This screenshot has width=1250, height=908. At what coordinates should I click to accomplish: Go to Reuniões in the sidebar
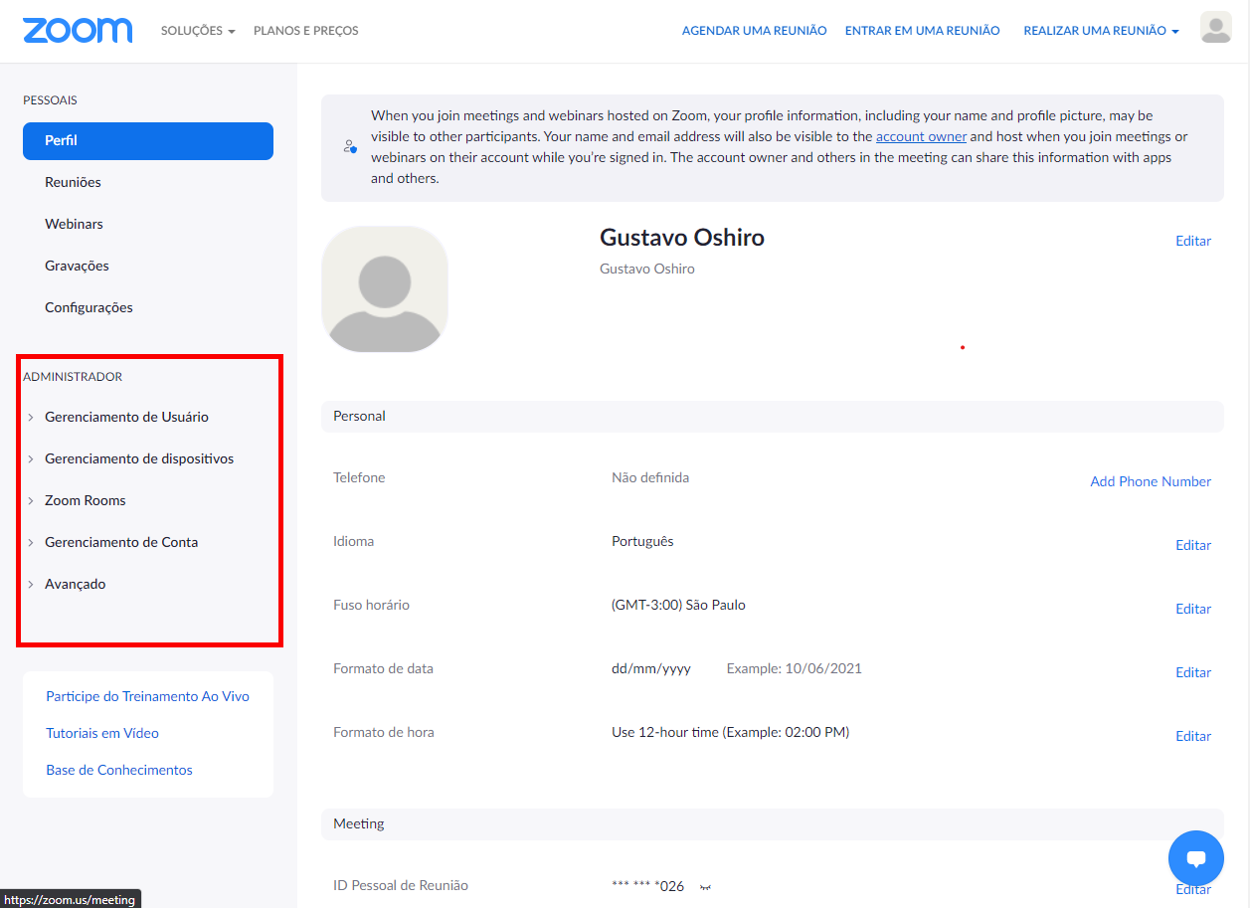coord(73,182)
